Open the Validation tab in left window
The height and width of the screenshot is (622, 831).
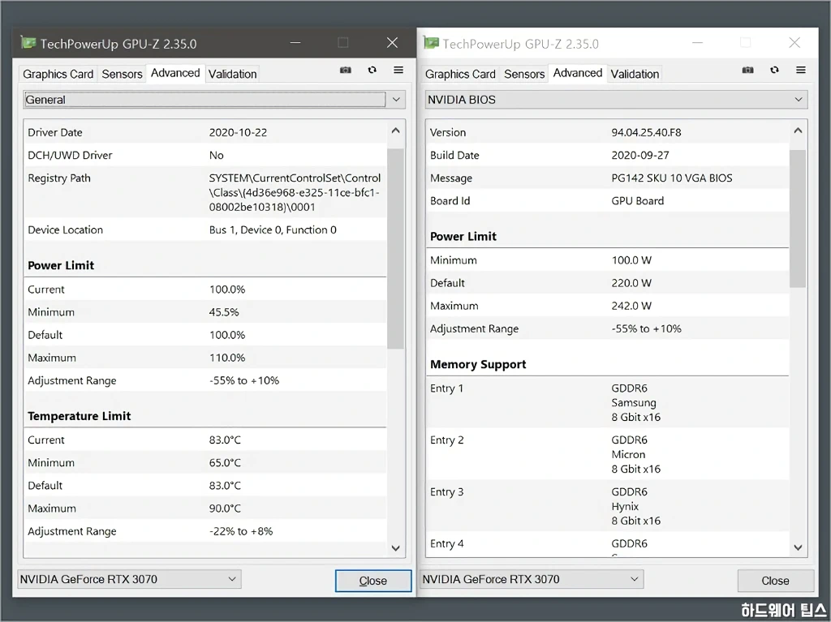tap(233, 74)
